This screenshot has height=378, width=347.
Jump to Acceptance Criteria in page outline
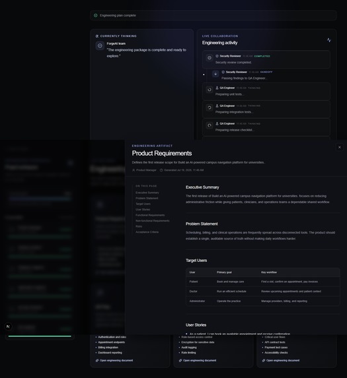147,232
